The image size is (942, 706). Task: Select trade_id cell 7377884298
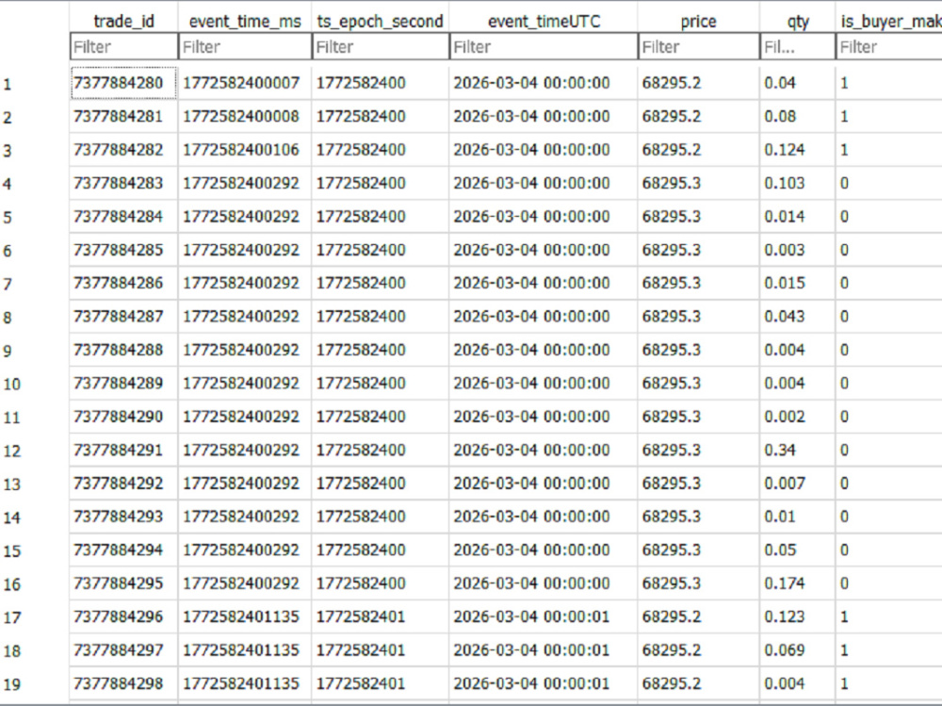tap(123, 683)
